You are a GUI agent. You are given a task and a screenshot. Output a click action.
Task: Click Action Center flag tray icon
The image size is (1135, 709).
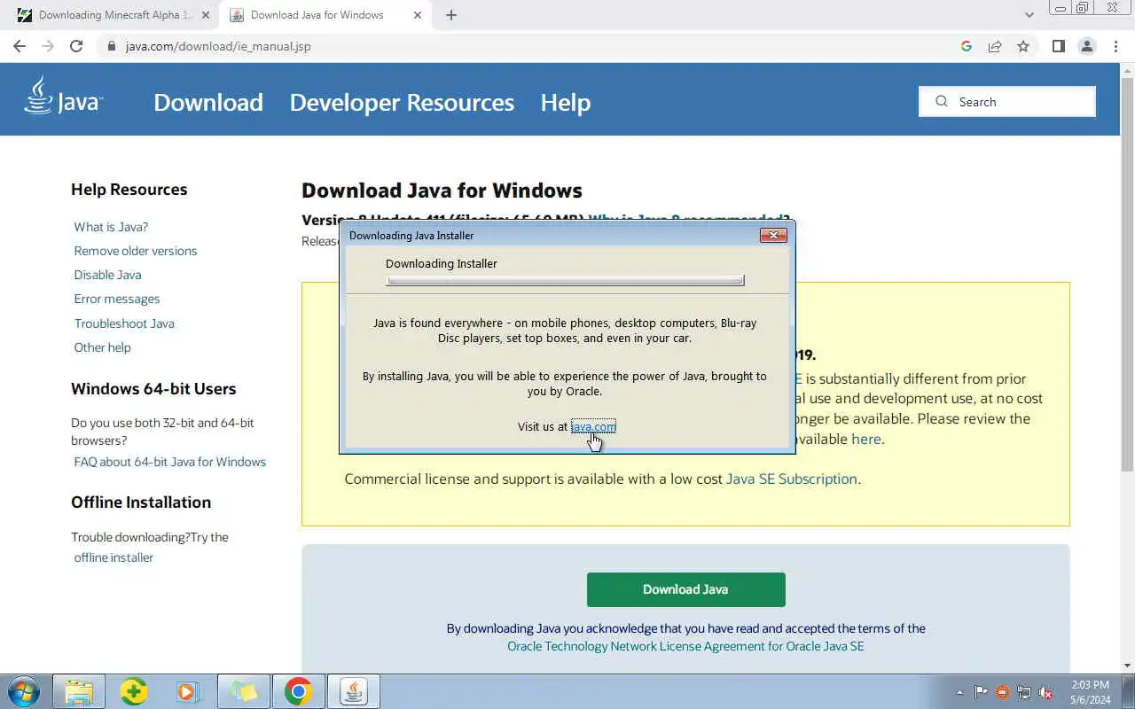(x=981, y=692)
